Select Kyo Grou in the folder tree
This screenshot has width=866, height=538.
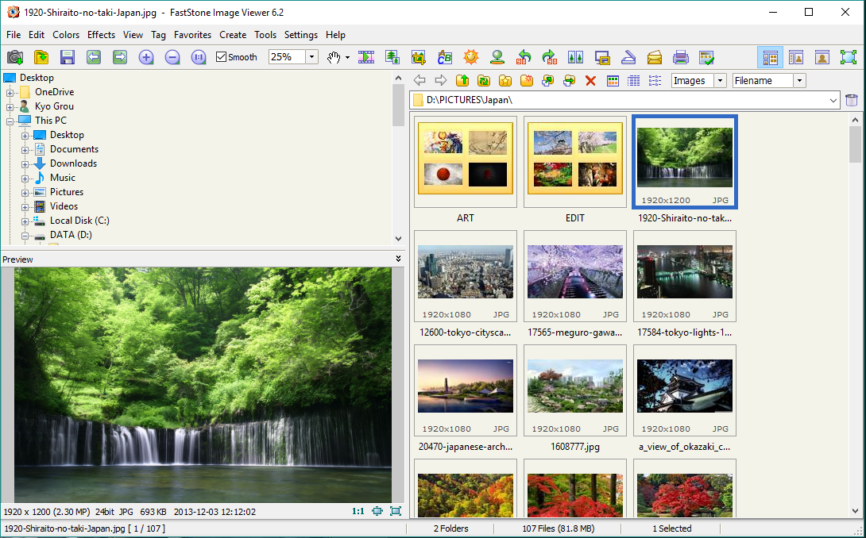pos(54,106)
